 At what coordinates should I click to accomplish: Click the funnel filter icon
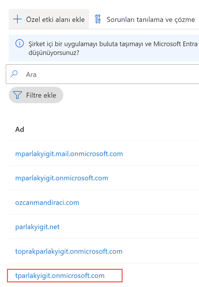tap(17, 95)
